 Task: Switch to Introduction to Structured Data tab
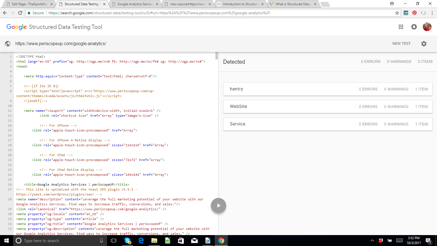240,4
